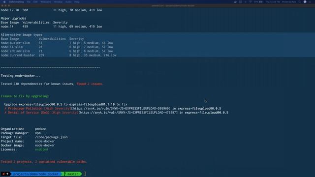Viewport: 315px width, 177px height.
Task: Click the 'Alternative image types' heading
Action: 22,35
